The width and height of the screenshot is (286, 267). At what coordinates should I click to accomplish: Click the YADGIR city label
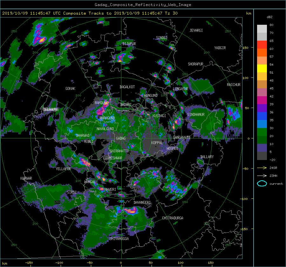[220, 48]
